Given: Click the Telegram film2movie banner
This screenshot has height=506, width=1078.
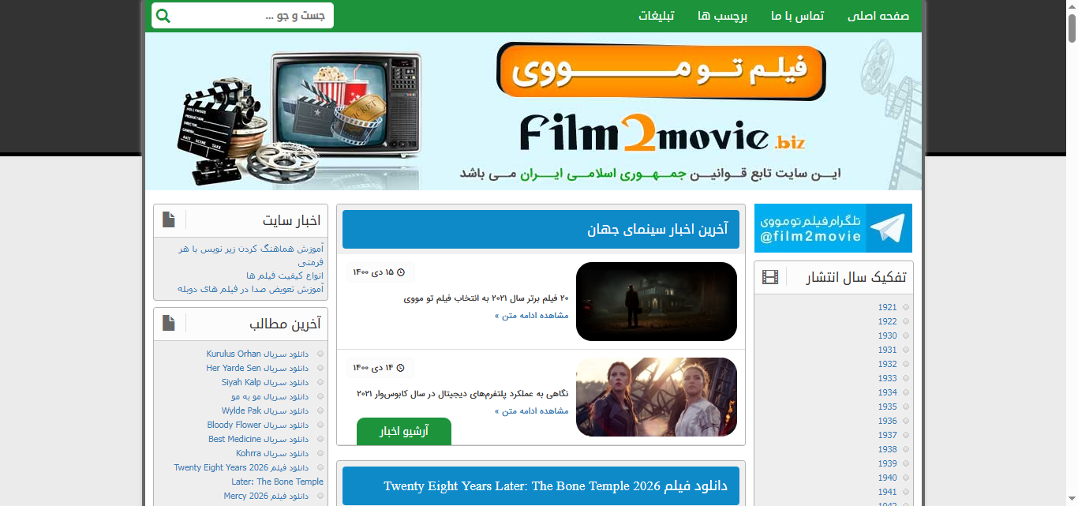Looking at the screenshot, I should pos(833,228).
